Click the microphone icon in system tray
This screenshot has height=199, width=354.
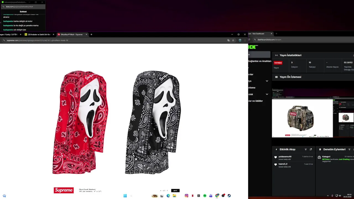click(x=332, y=196)
